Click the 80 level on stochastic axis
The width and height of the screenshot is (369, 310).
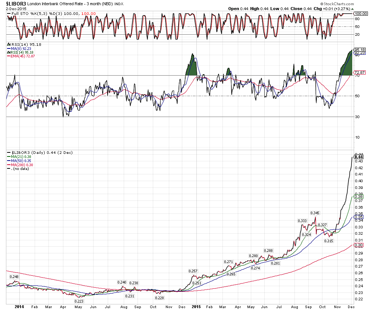(x=357, y=19)
